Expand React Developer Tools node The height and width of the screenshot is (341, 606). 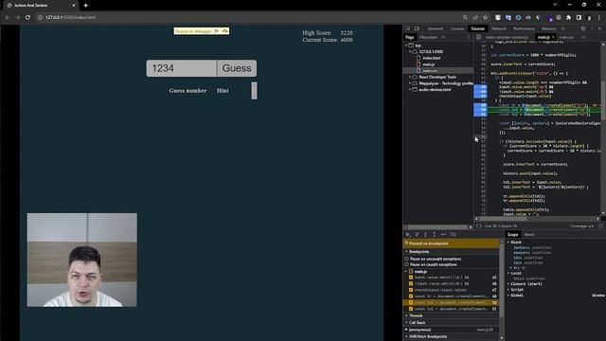[x=410, y=77]
